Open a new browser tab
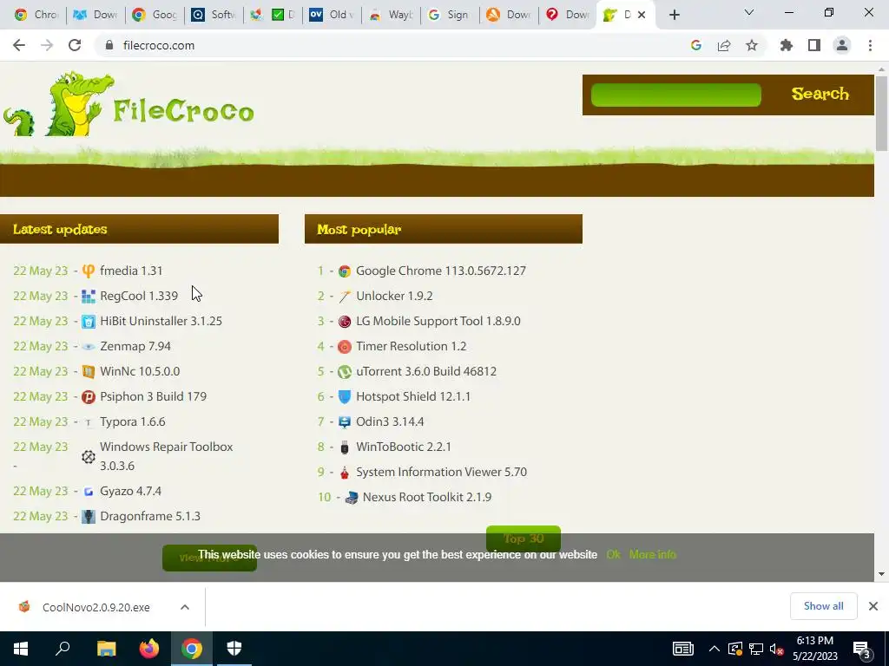The width and height of the screenshot is (889, 666). click(674, 15)
